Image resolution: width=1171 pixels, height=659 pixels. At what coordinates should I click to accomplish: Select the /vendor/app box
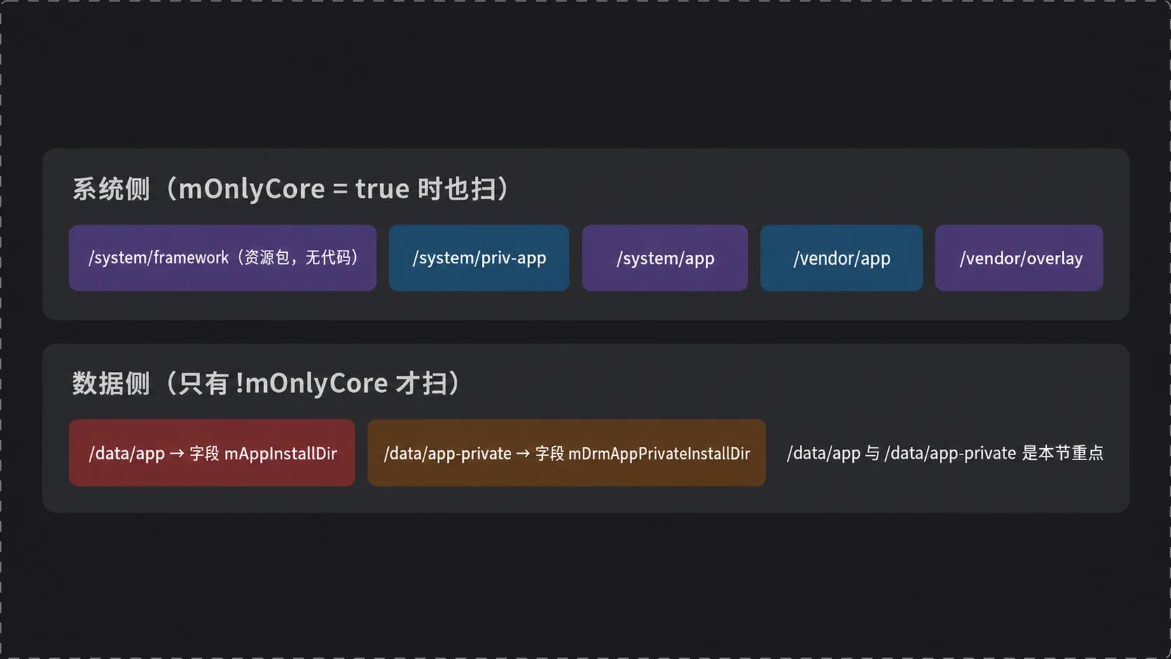[x=841, y=258]
